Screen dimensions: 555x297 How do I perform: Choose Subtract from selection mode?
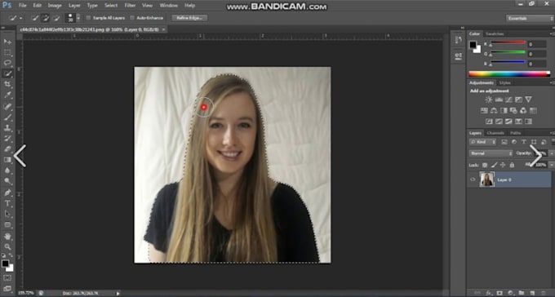tap(56, 18)
